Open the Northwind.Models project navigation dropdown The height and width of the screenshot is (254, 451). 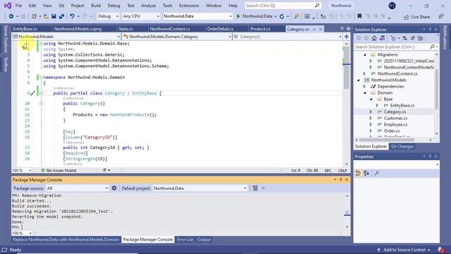[x=66, y=37]
